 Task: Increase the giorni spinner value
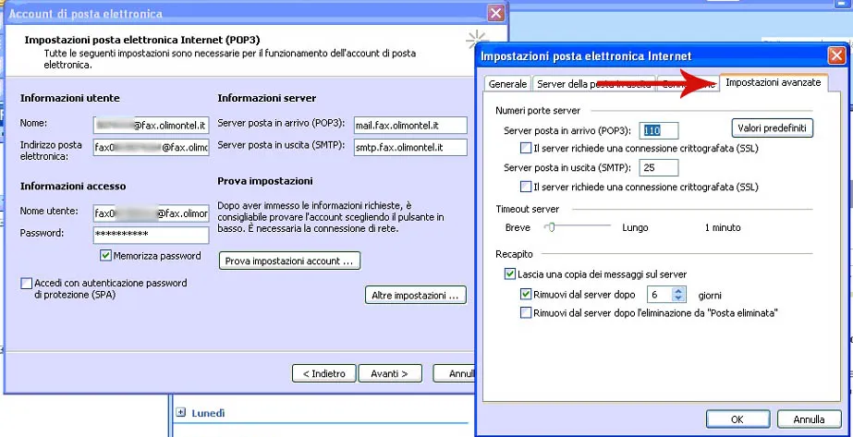click(679, 291)
